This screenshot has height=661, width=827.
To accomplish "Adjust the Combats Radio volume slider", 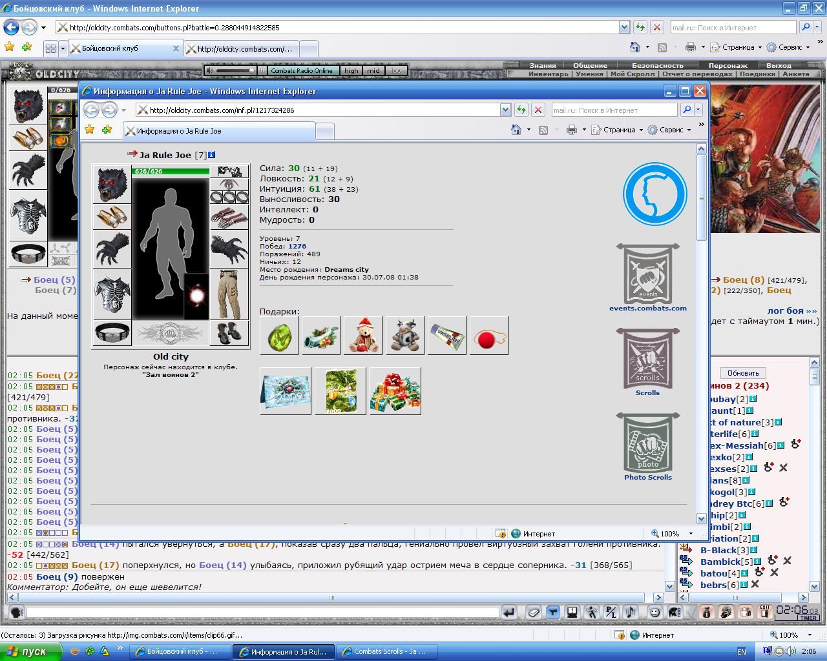I will [x=236, y=70].
